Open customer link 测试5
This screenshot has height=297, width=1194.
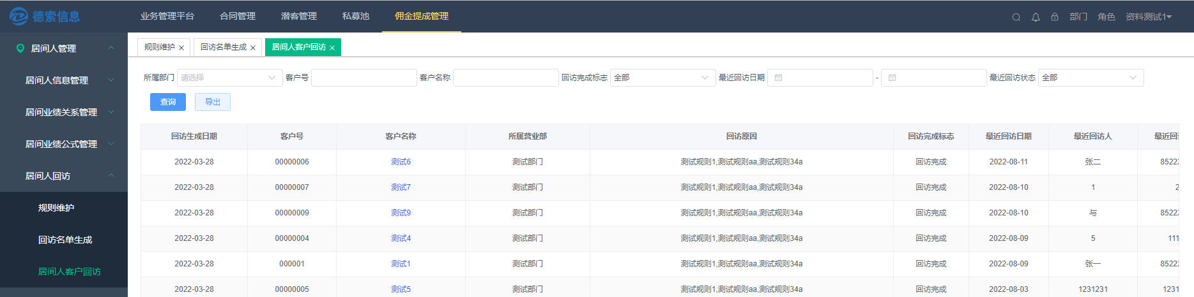[401, 289]
